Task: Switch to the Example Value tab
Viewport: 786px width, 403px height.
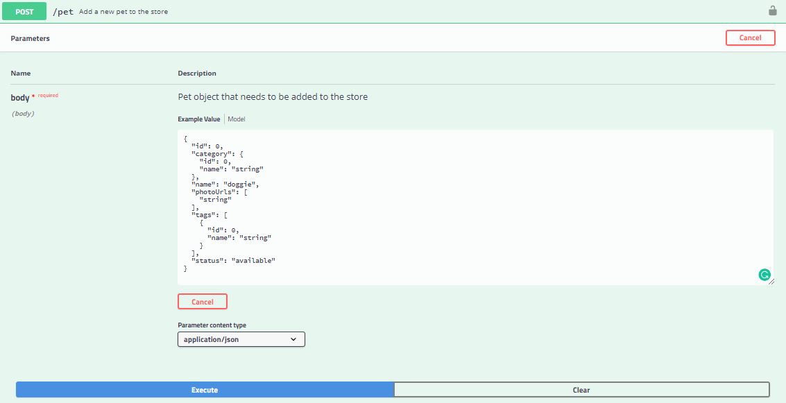Action: pos(198,119)
